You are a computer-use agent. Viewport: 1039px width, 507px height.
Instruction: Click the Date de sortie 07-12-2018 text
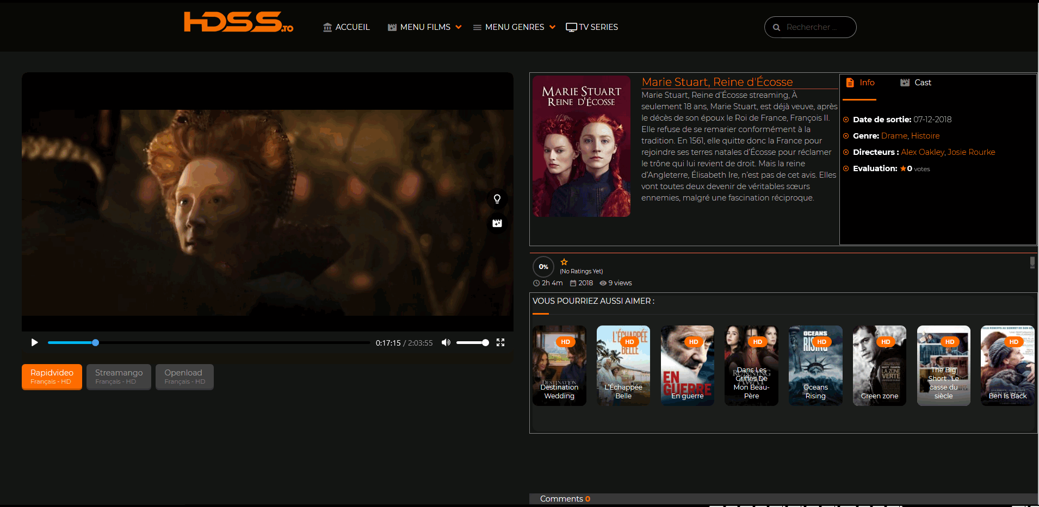coord(902,120)
